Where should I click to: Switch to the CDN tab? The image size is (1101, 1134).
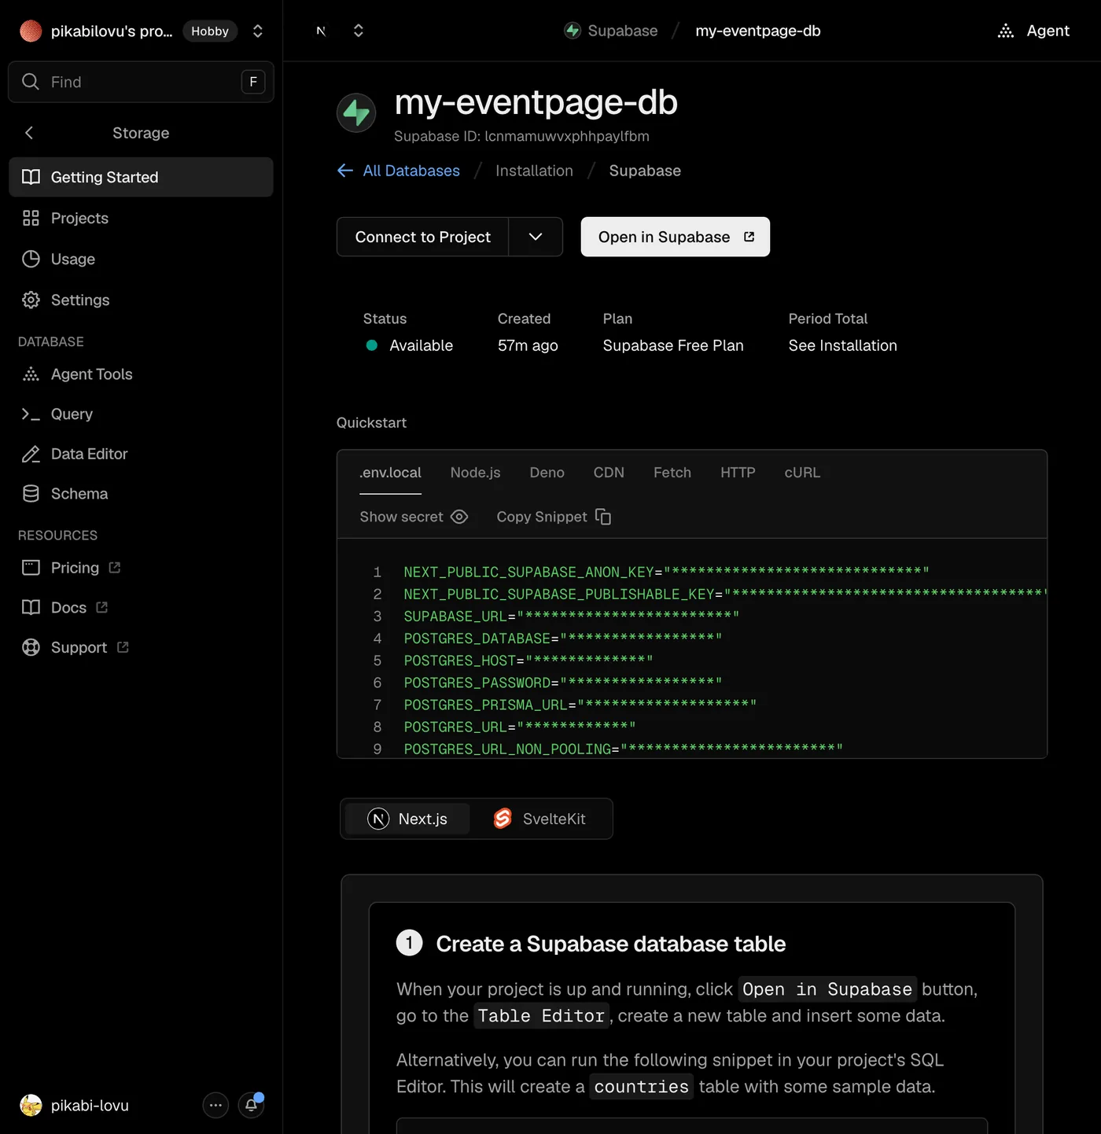[x=609, y=473]
